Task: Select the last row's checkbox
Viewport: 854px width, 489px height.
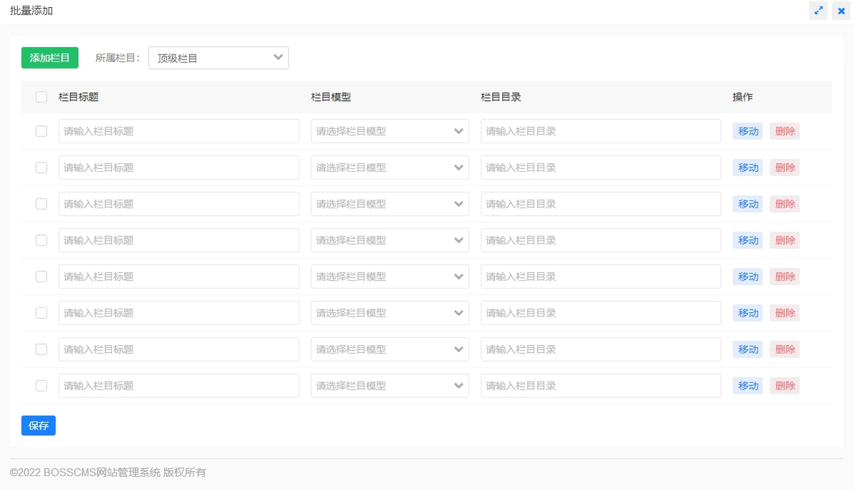Action: point(41,385)
